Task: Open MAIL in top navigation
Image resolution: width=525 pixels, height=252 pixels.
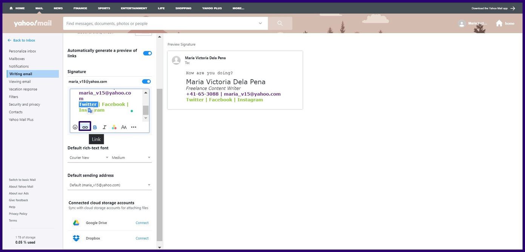Action: [x=39, y=8]
